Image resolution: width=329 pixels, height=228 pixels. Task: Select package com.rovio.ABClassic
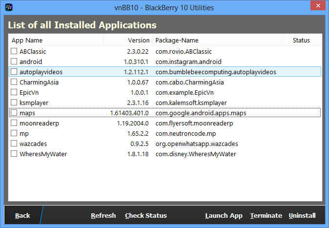[184, 52]
